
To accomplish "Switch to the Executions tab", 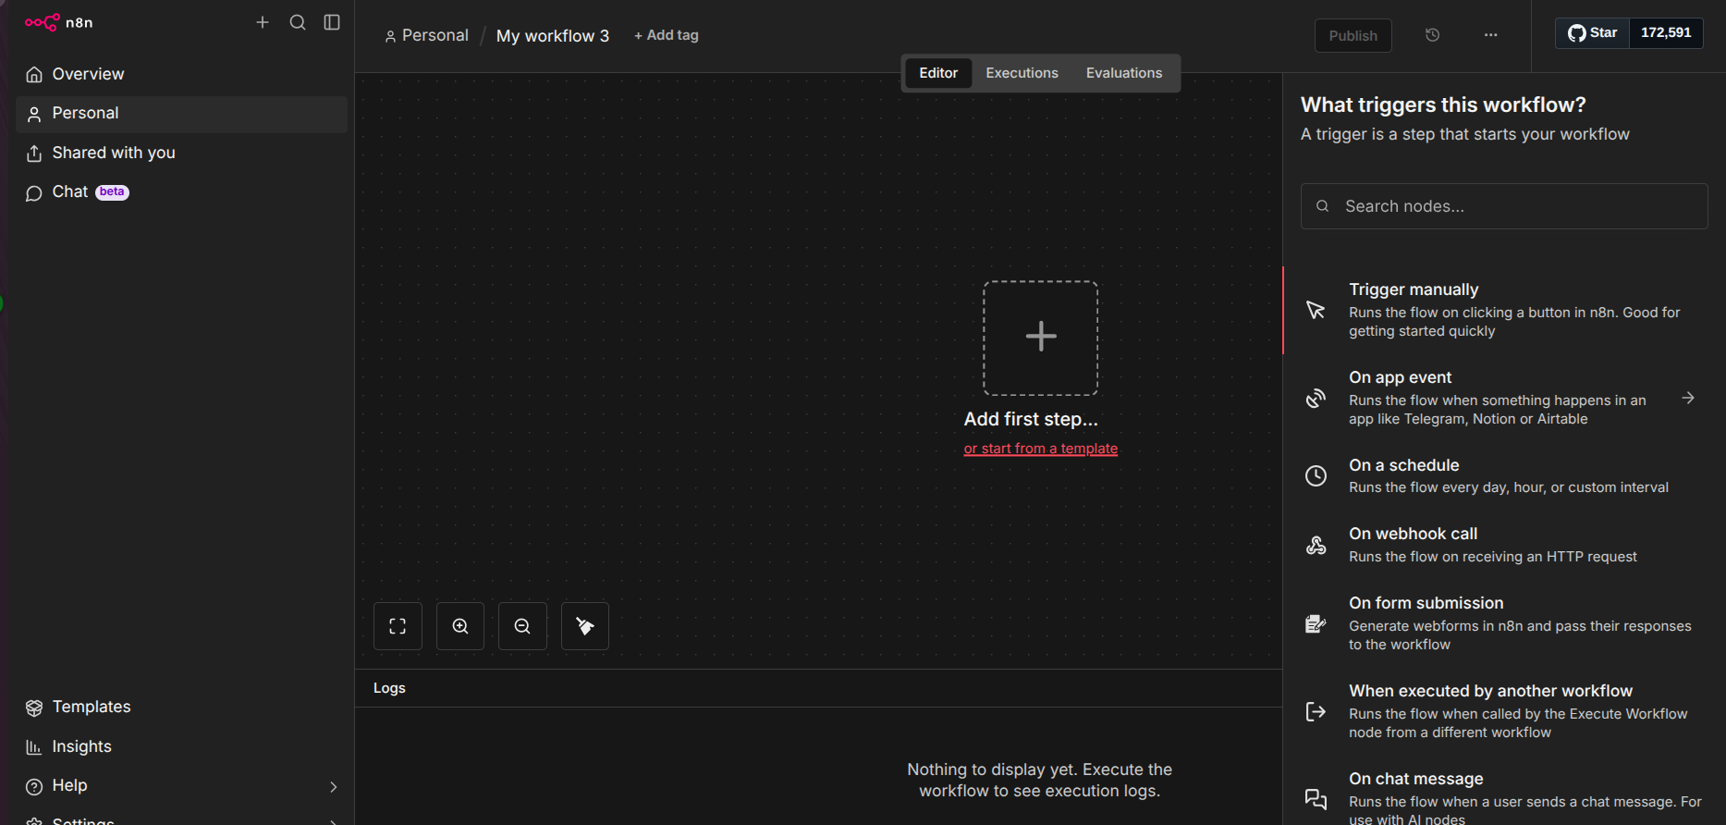I will 1022,73.
